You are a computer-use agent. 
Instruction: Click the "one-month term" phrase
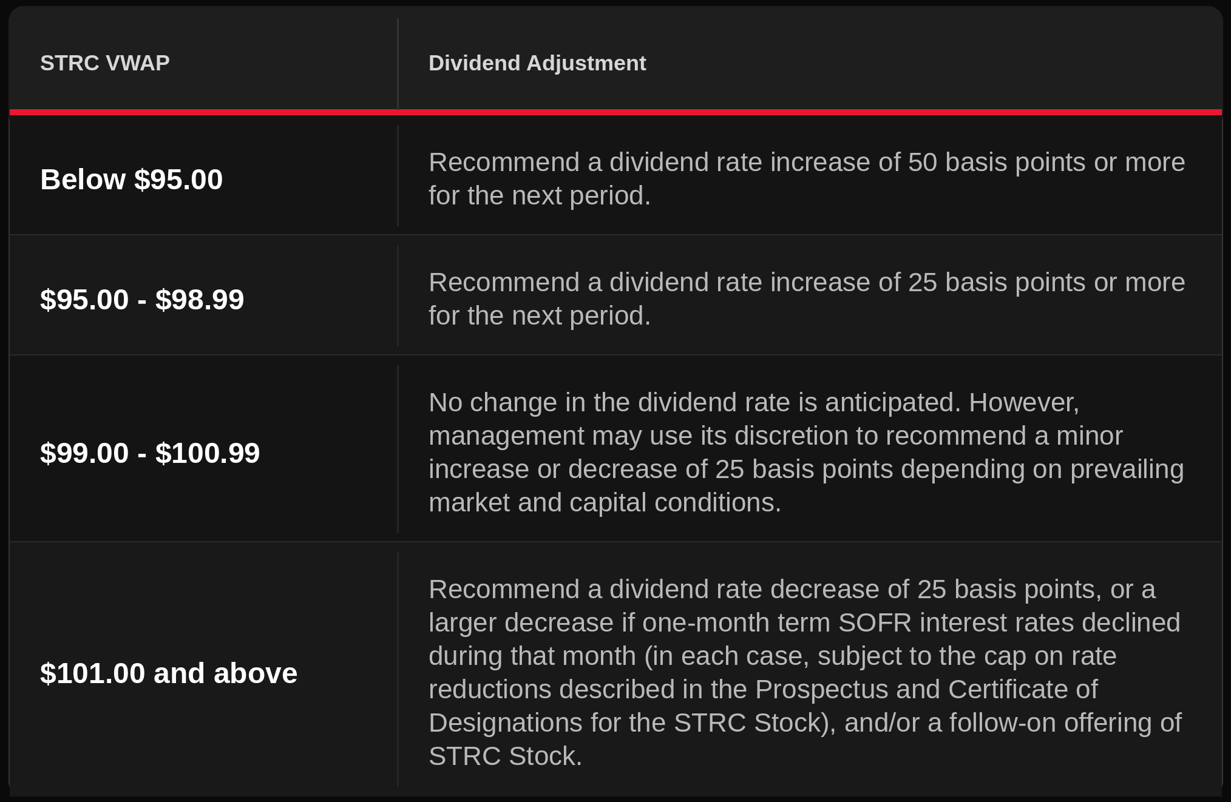(x=736, y=623)
